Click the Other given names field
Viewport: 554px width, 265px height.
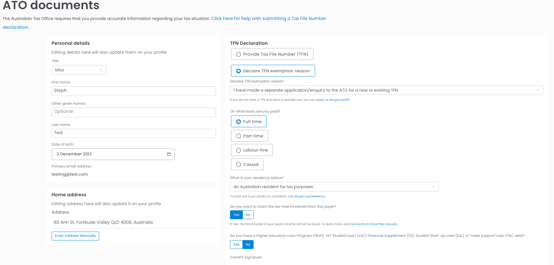pyautogui.click(x=134, y=112)
